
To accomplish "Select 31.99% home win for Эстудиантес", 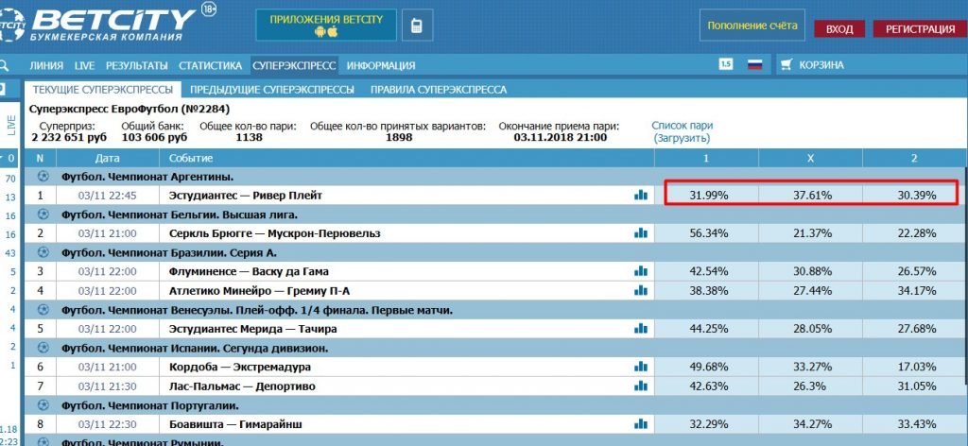I will 709,196.
